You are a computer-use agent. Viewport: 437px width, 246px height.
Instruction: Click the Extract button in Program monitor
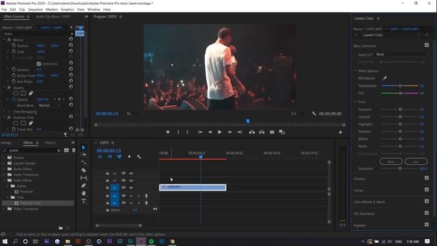point(262,132)
